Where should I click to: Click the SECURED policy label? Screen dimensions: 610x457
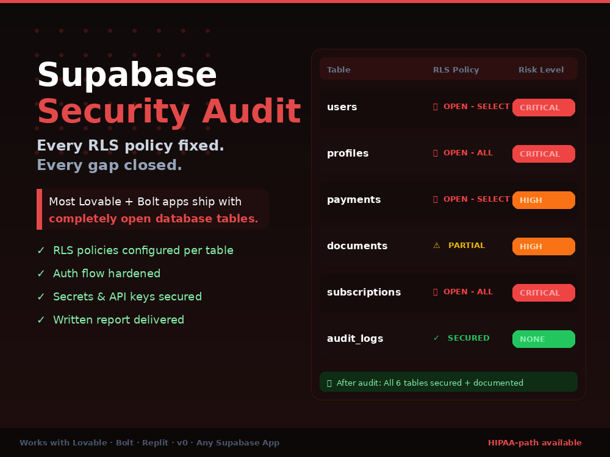click(x=468, y=338)
